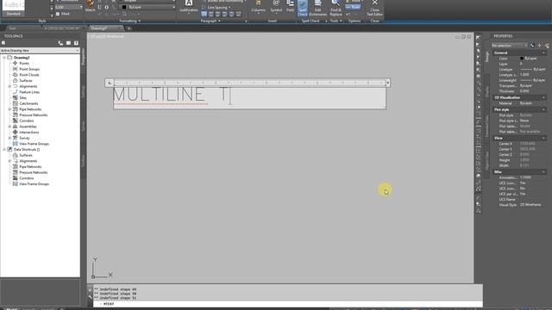Open the text height 0.200 box

click(x=68, y=7)
